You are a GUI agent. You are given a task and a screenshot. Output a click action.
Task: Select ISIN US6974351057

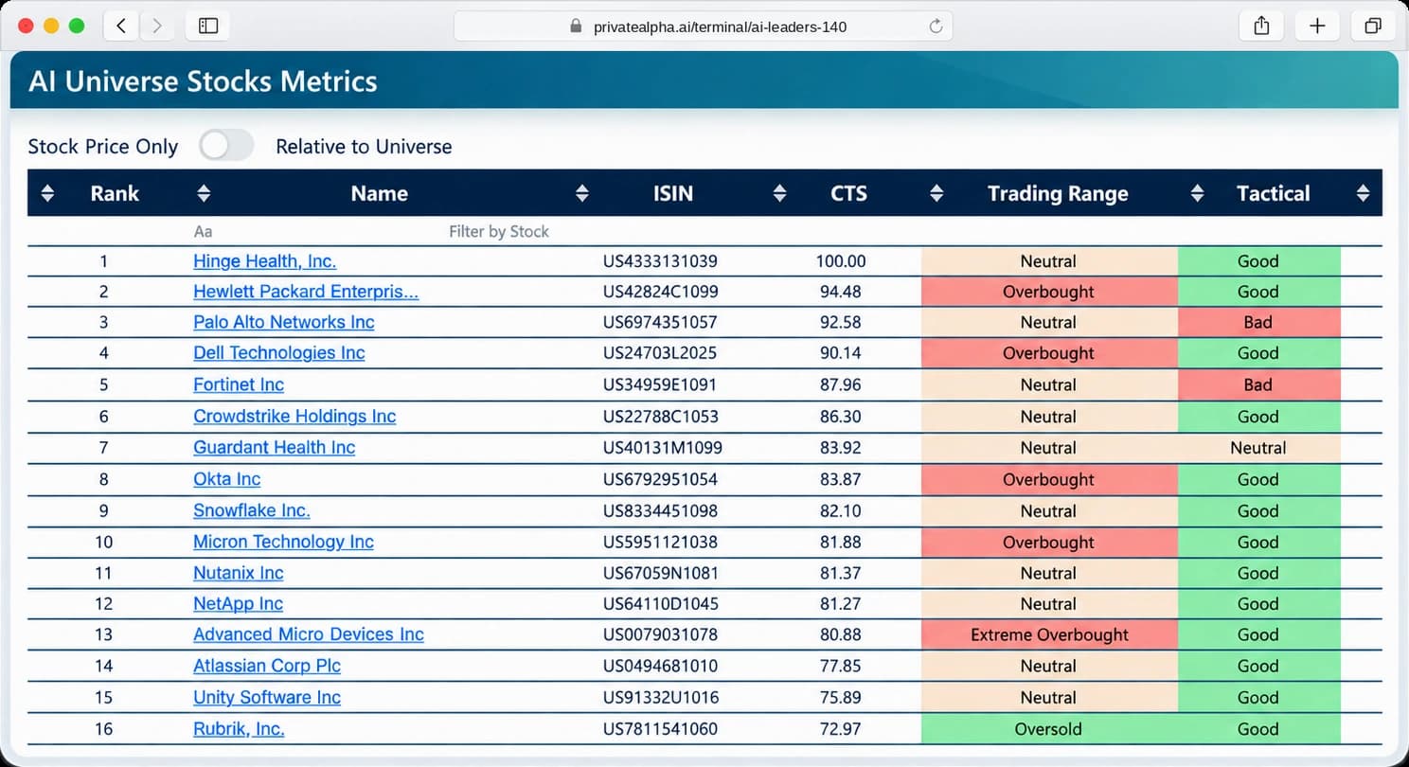[x=660, y=322]
